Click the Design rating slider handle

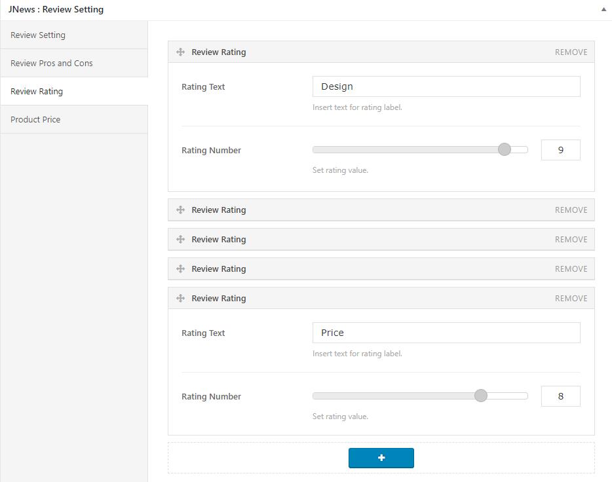coord(504,150)
